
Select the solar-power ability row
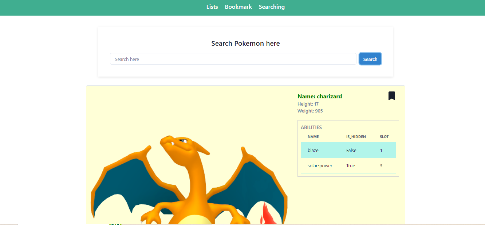coord(348,165)
